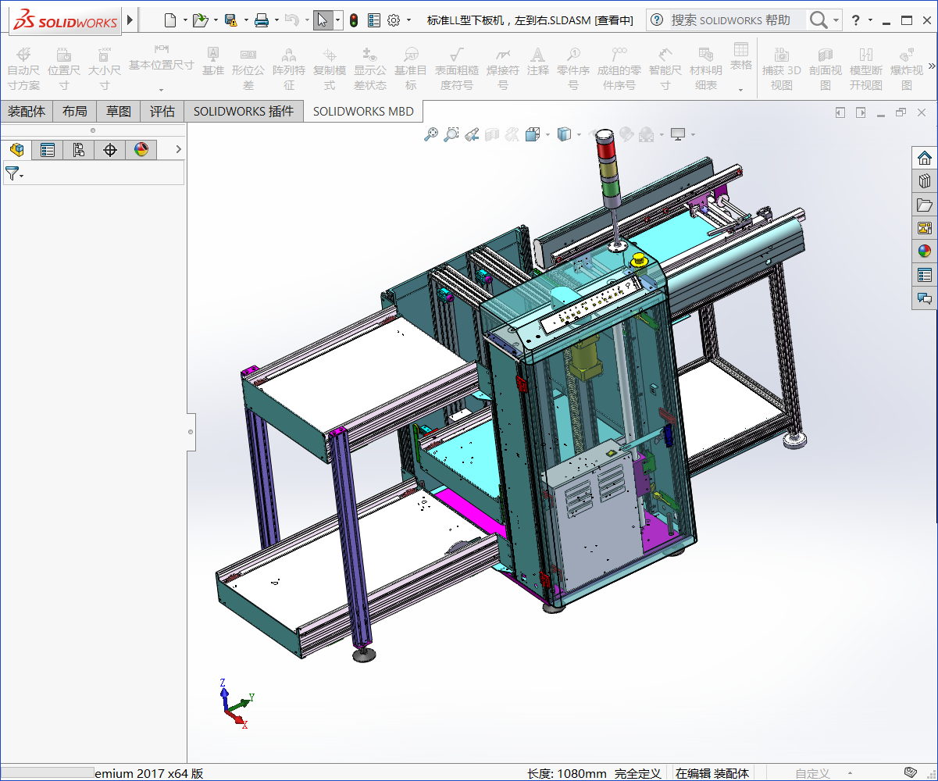Open the View Settings monitor dropdown arrow

692,134
